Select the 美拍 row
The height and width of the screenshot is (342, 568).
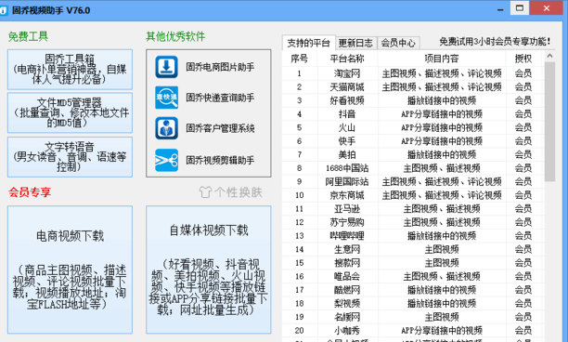413,155
